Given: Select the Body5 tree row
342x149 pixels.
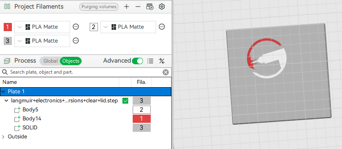Looking at the screenshot, I should coord(86,110).
